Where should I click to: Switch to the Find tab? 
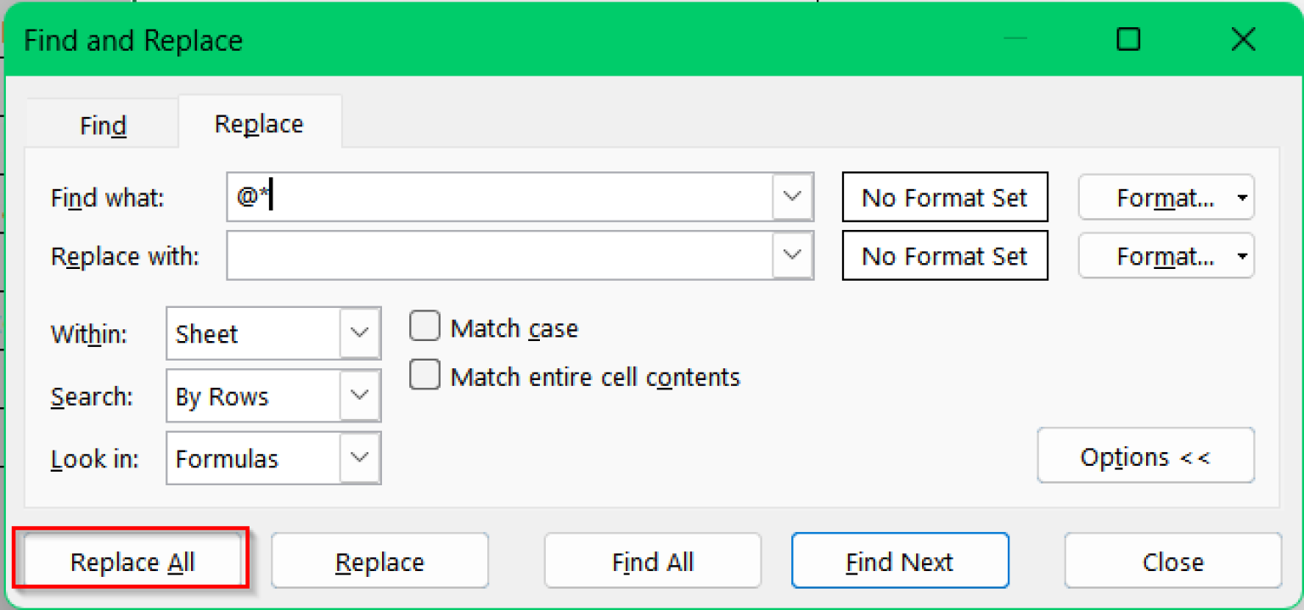(101, 125)
